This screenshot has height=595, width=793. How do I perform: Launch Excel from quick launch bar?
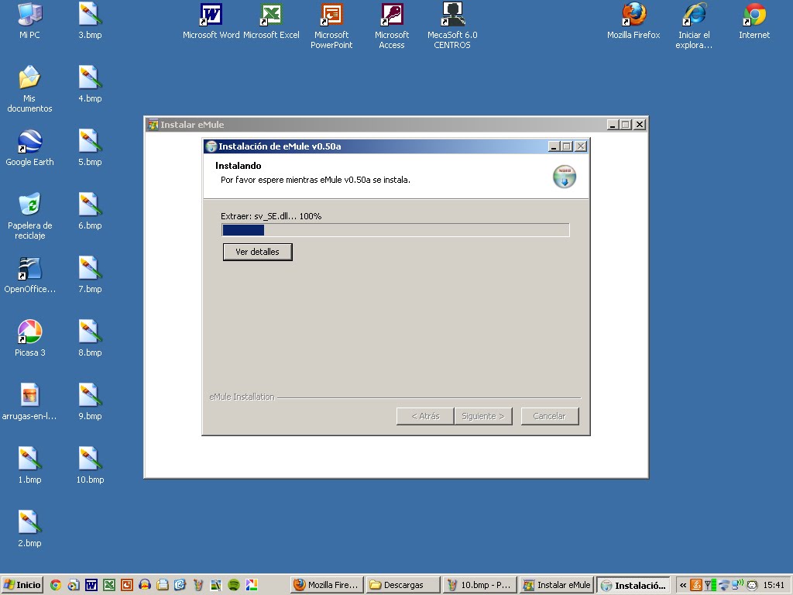(108, 585)
